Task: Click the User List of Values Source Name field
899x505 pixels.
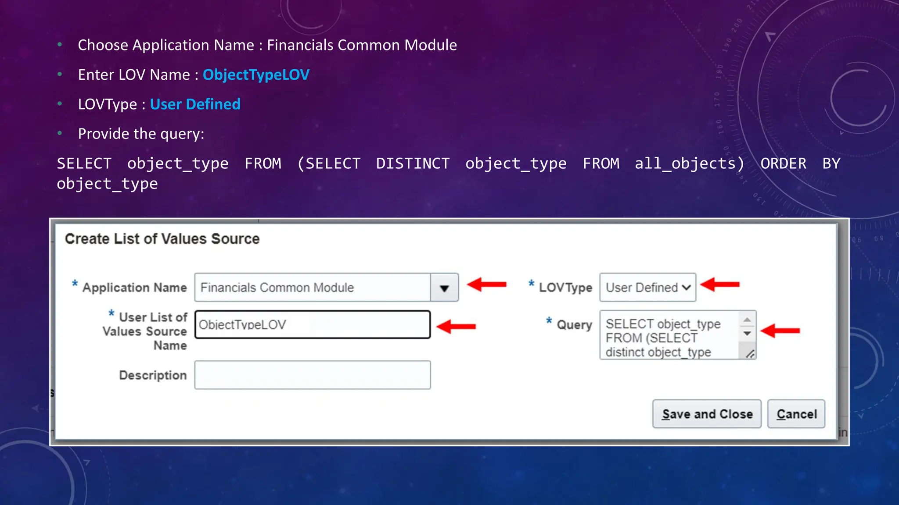Action: click(x=313, y=324)
